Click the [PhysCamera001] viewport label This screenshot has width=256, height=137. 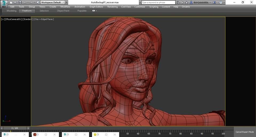pos(13,19)
